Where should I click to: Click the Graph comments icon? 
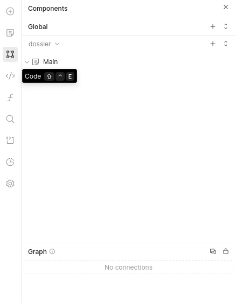213,251
